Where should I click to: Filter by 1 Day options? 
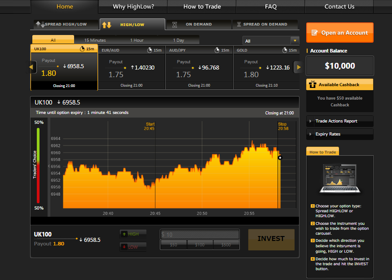pyautogui.click(x=179, y=40)
